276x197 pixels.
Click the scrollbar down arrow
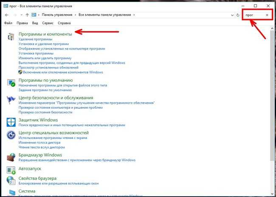pyautogui.click(x=272, y=194)
